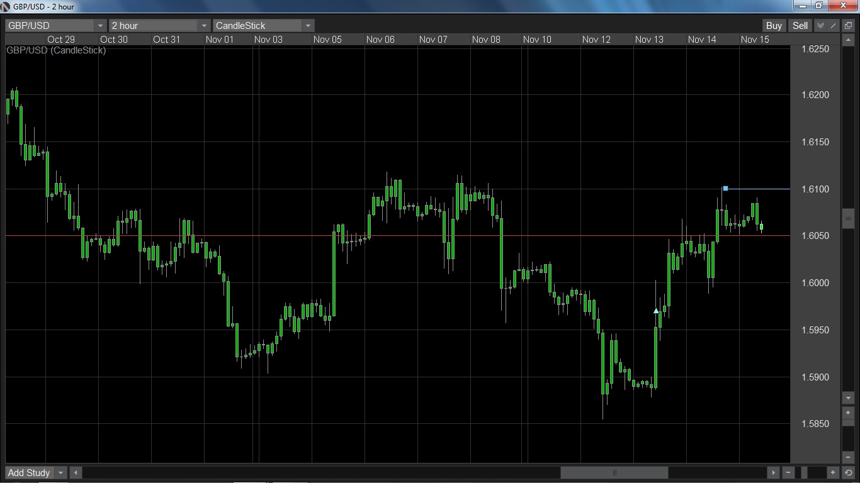Click the vertical price scrollbar thumb
Viewport: 860px width, 483px height.
(848, 218)
